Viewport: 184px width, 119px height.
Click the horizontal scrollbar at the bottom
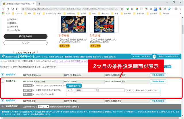tap(91, 118)
